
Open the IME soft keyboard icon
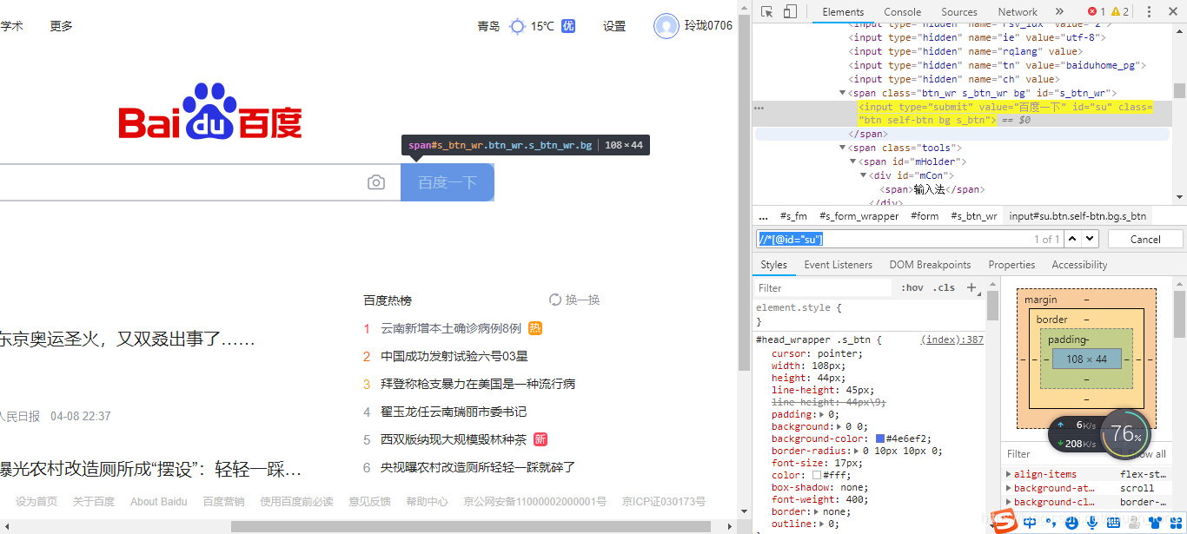coord(1114,523)
